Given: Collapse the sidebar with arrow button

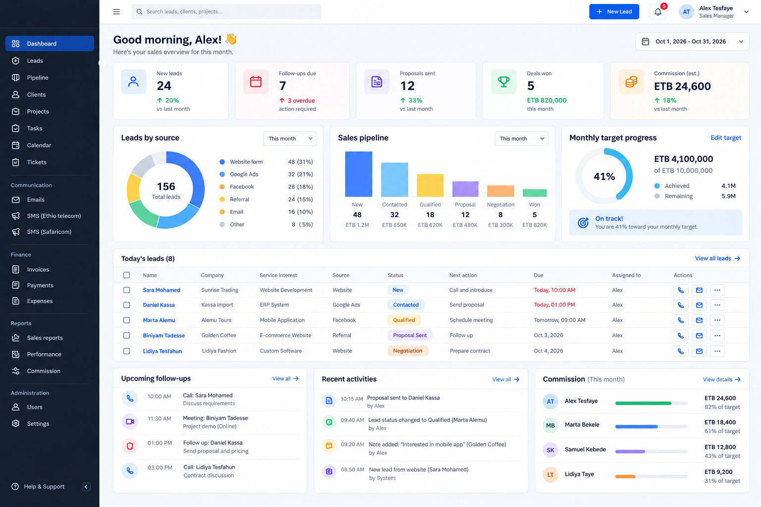Looking at the screenshot, I should (86, 487).
